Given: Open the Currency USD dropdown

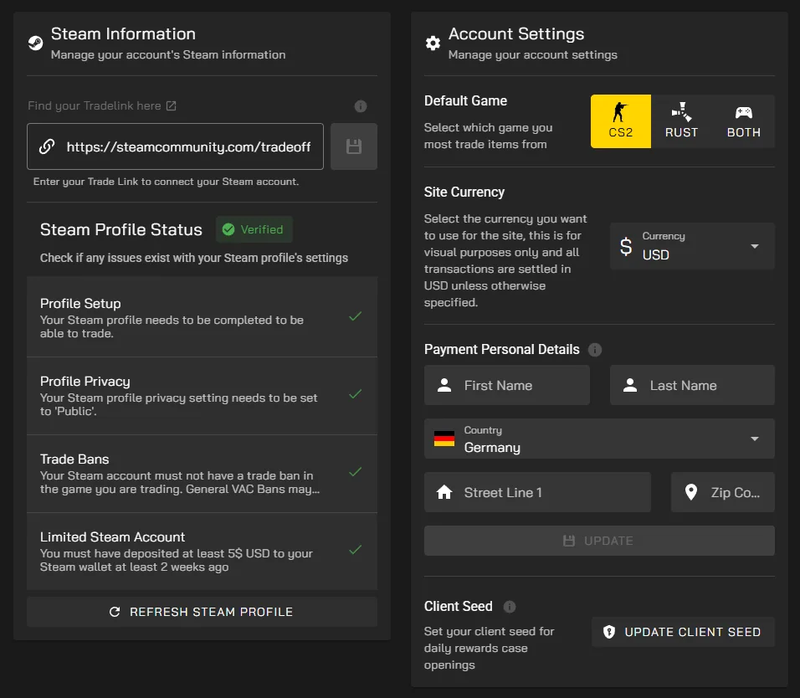Looking at the screenshot, I should point(692,246).
